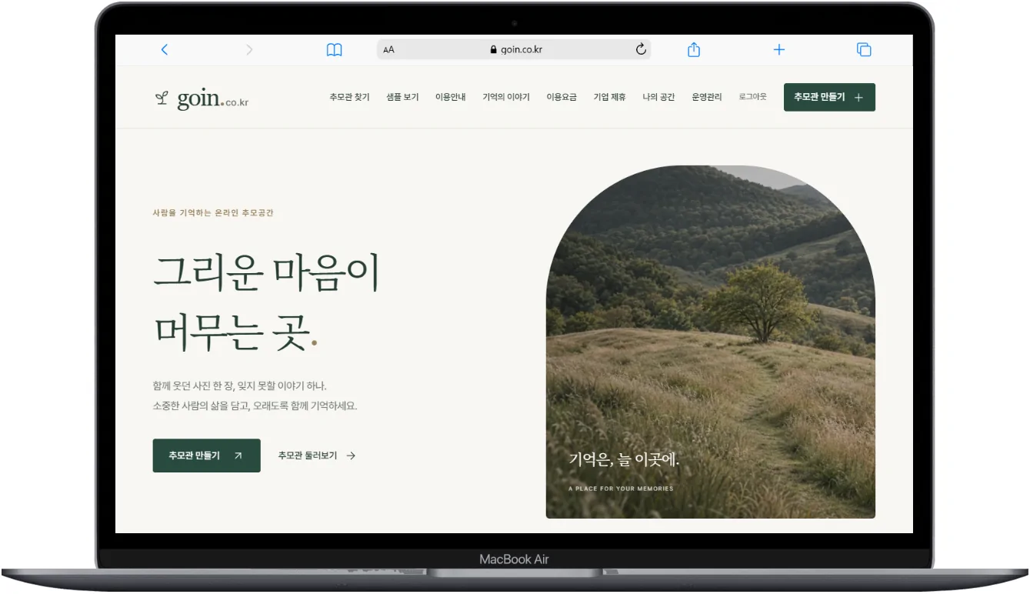1030x594 pixels.
Task: Open 나의 공간 in the navigation
Action: 658,97
